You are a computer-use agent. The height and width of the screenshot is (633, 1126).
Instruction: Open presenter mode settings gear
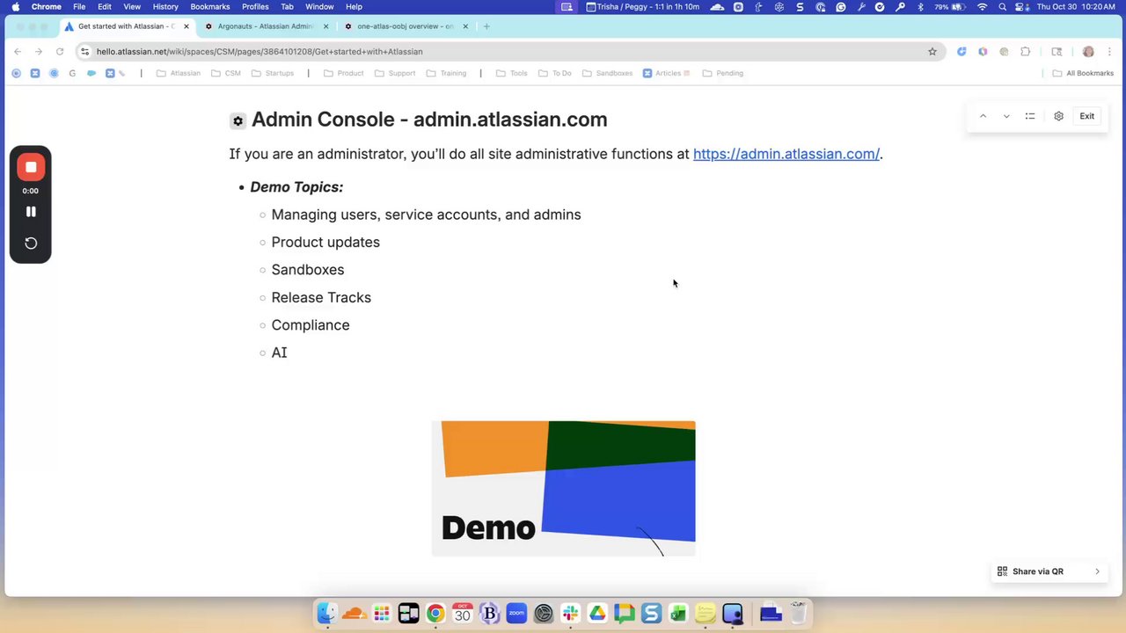point(1058,116)
